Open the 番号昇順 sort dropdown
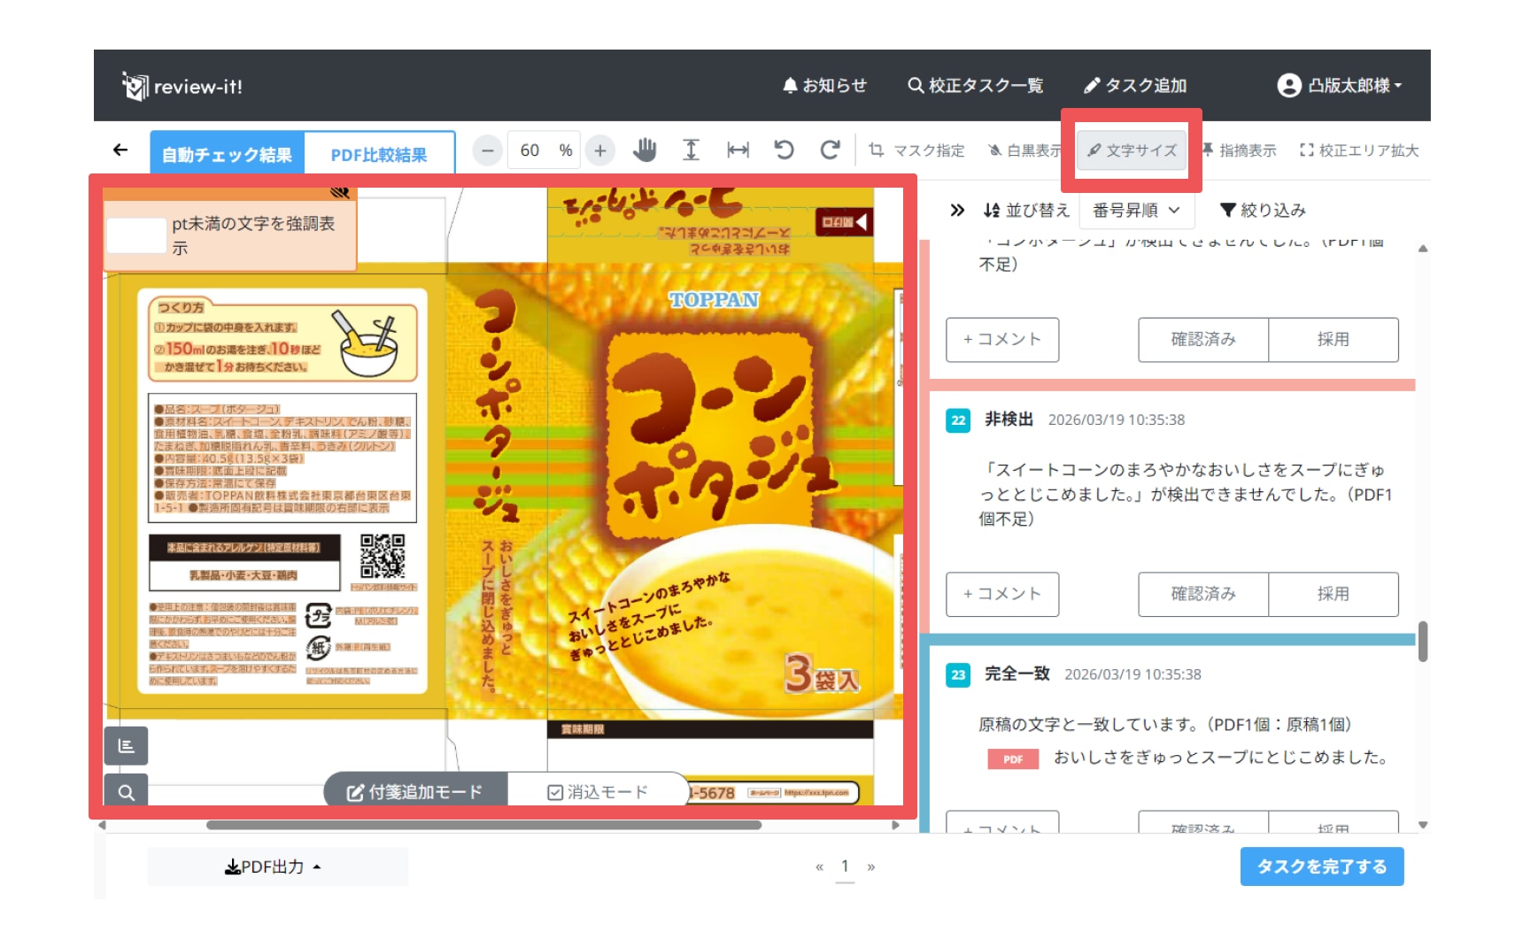 1136,211
